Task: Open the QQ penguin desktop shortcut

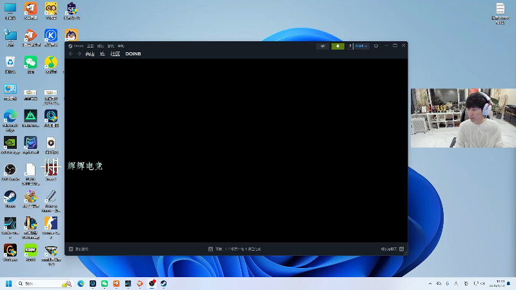Action: [x=72, y=35]
